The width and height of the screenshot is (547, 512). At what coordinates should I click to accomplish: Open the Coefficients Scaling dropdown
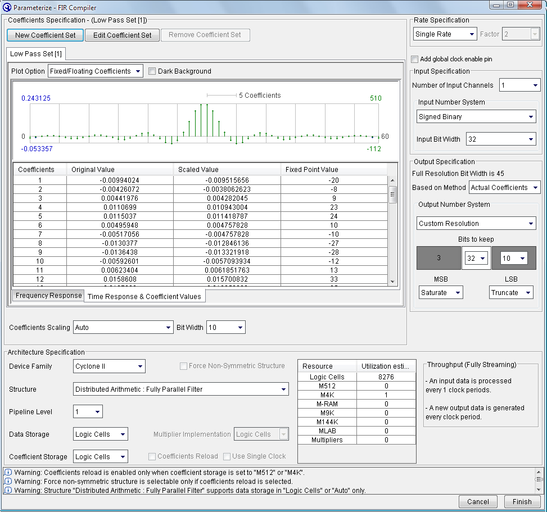123,328
